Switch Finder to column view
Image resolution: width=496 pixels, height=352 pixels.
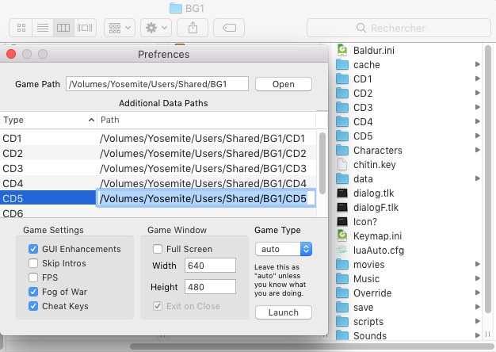click(x=63, y=28)
